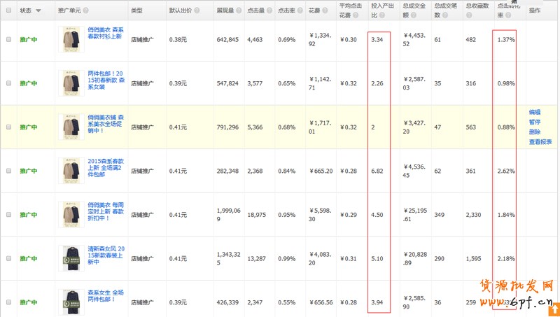Open product link 两件包邮！2015初春新款 森系女装
Viewport: 560px width, 317px height.
(106, 83)
